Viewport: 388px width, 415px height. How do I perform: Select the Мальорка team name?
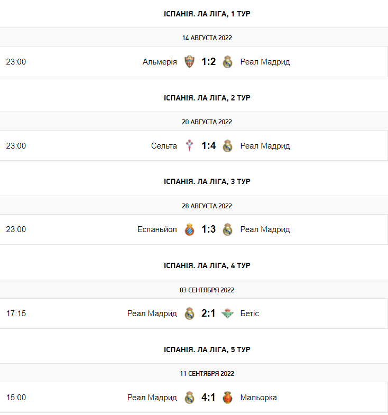pyautogui.click(x=258, y=398)
